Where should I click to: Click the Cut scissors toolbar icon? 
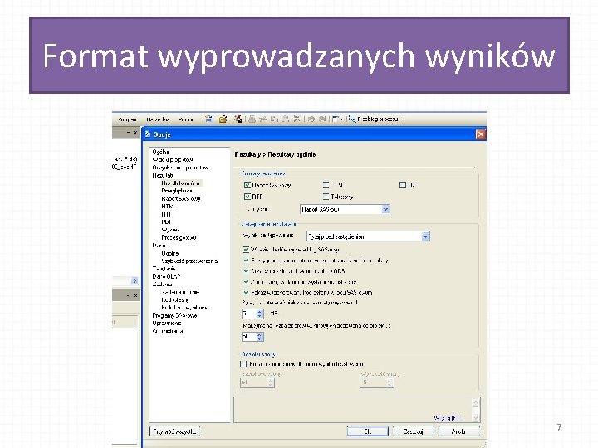click(x=262, y=119)
